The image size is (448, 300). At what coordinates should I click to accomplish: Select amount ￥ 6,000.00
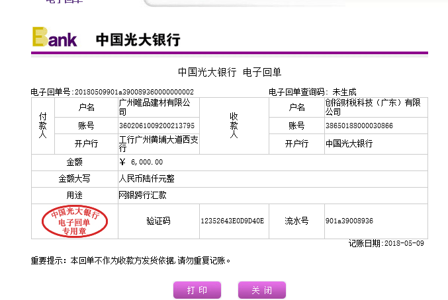[141, 162]
